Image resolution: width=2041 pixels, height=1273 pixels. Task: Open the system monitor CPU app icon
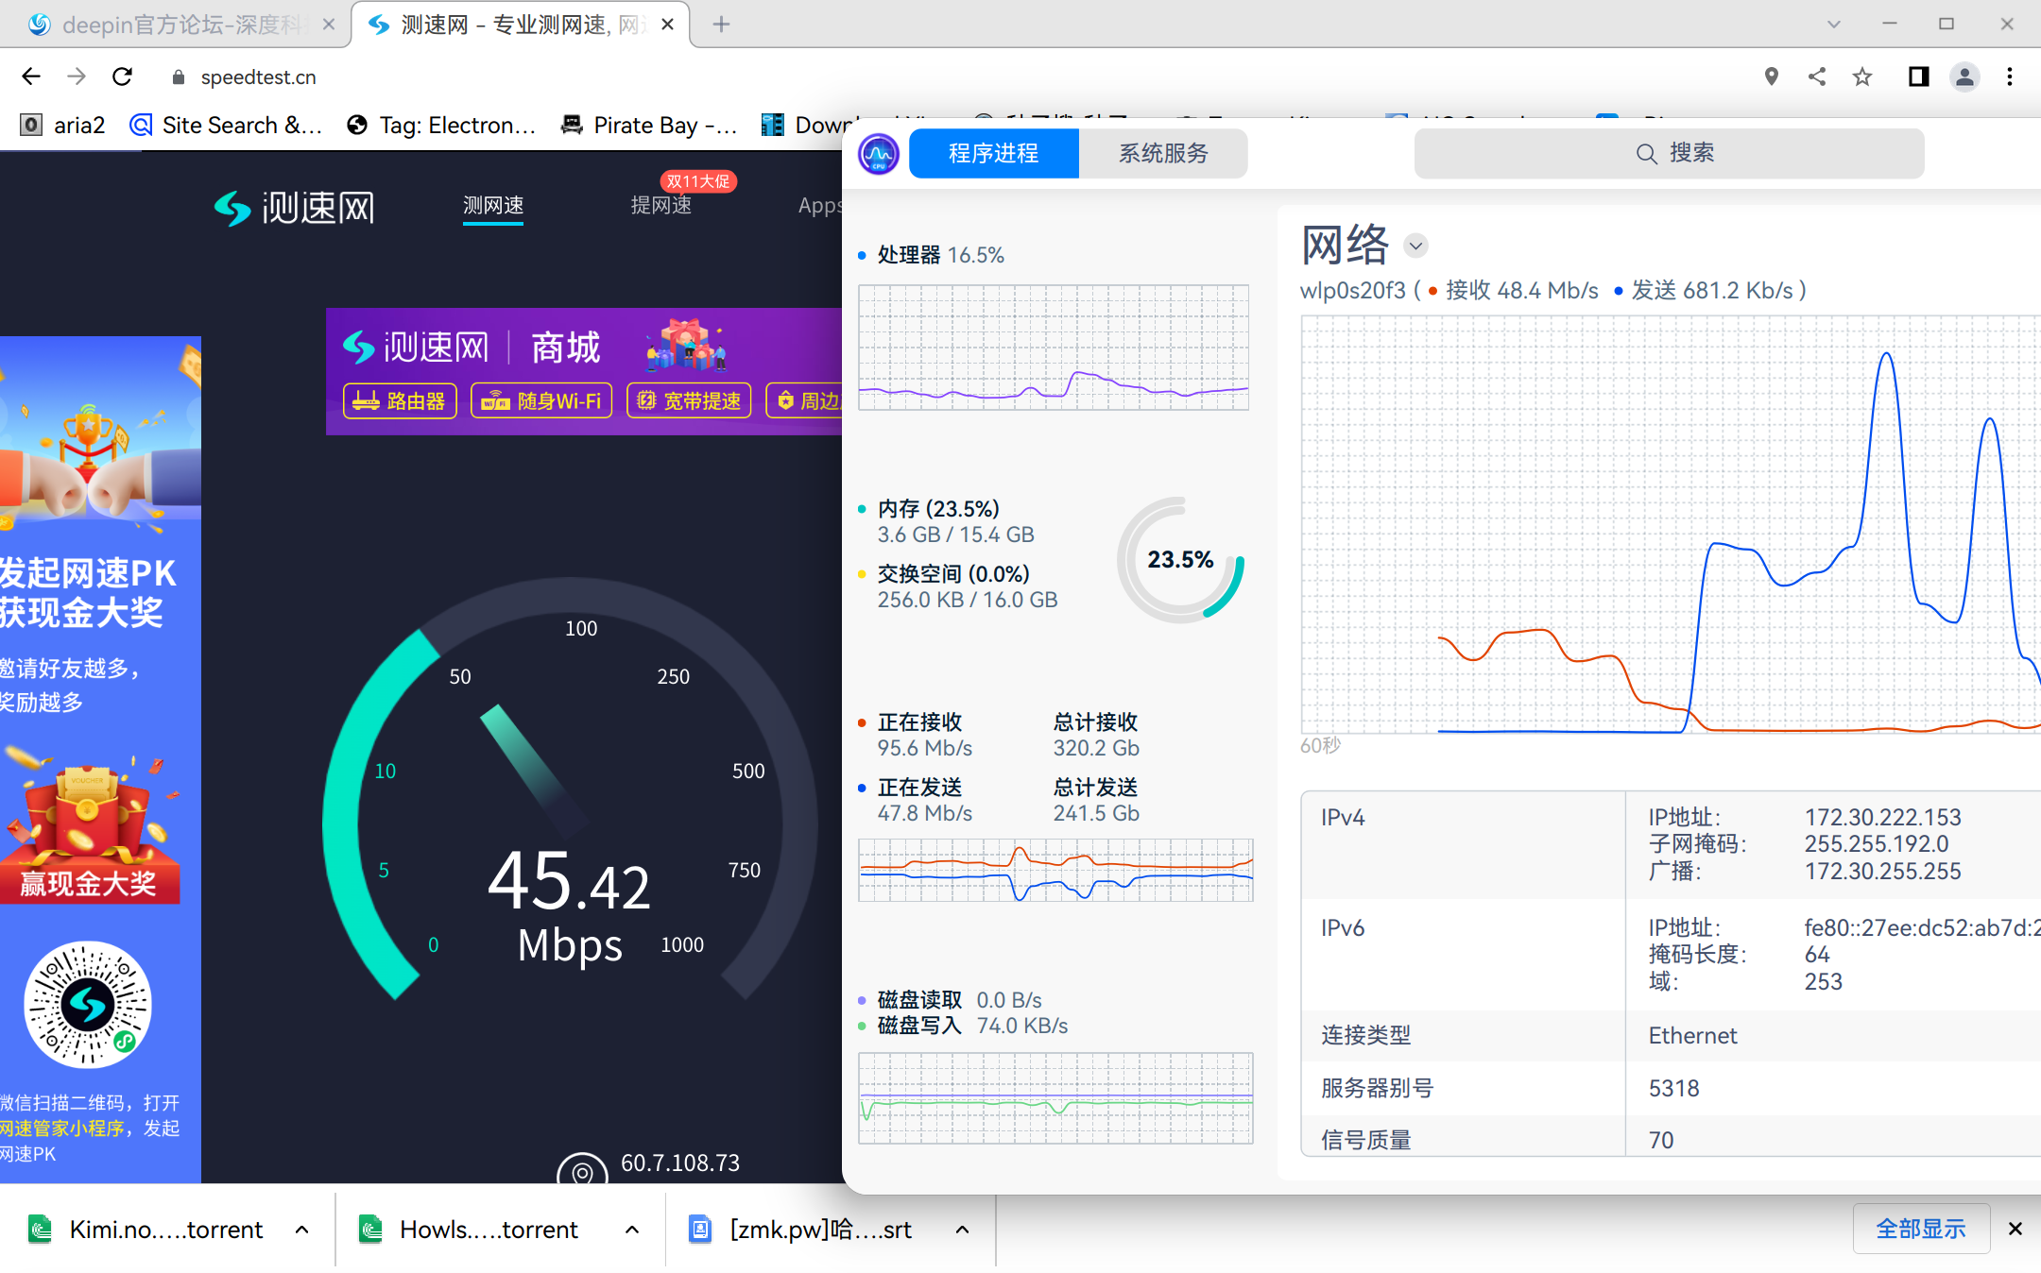pos(877,153)
